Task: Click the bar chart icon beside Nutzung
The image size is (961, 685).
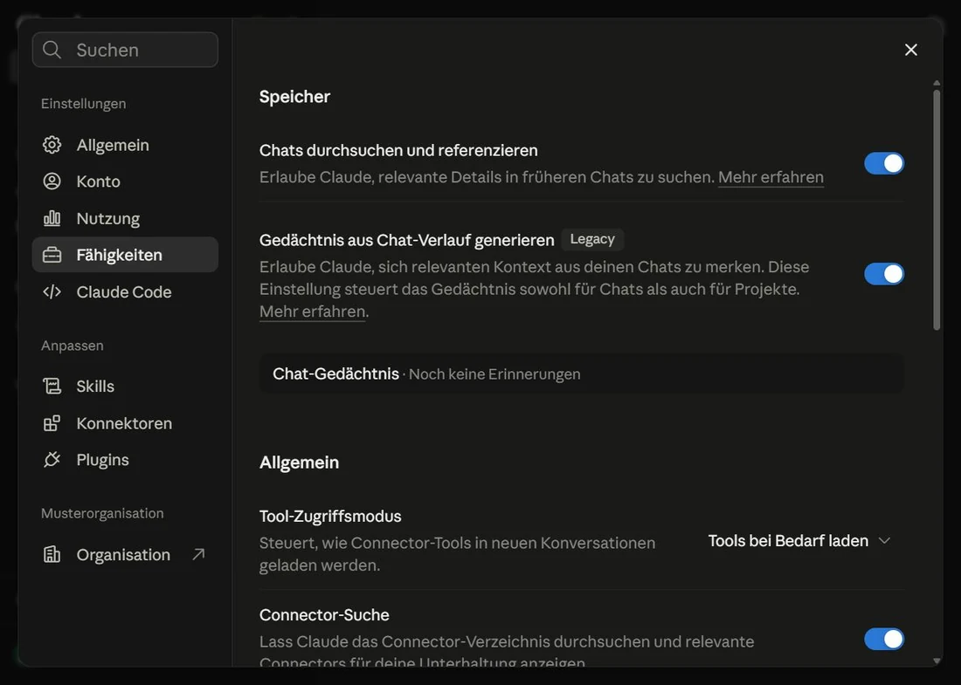Action: [x=52, y=218]
